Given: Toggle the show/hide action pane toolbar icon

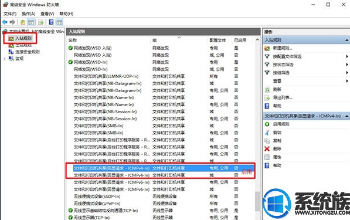Looking at the screenshot, I should pyautogui.click(x=59, y=22).
